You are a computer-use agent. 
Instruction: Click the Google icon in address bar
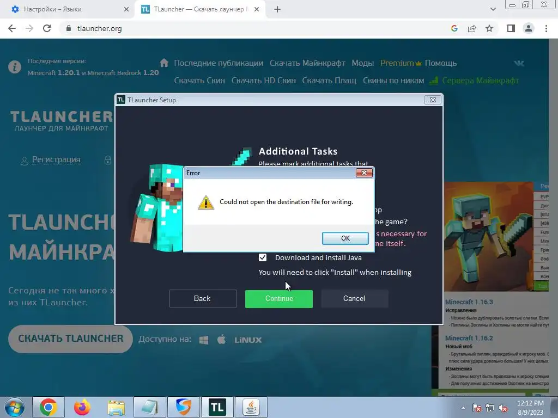pos(454,28)
